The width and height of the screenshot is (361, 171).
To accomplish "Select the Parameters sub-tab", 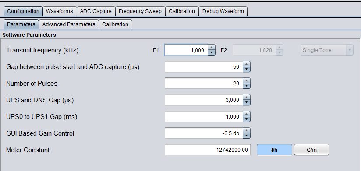I will pyautogui.click(x=21, y=24).
